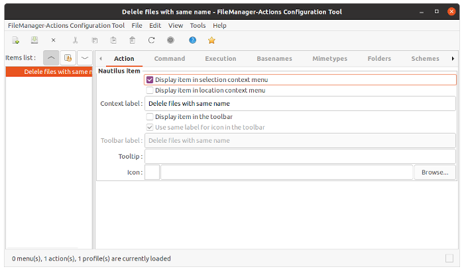This screenshot has height=271, width=464.
Task: Click the Browse... button for the icon
Action: 435,173
